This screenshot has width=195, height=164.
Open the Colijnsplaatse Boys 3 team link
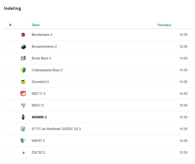(x=47, y=70)
